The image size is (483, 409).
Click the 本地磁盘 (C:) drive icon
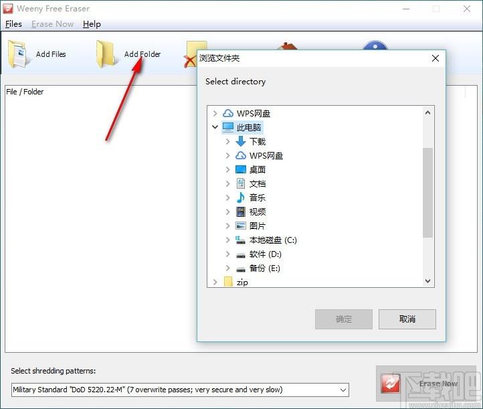[x=240, y=240]
